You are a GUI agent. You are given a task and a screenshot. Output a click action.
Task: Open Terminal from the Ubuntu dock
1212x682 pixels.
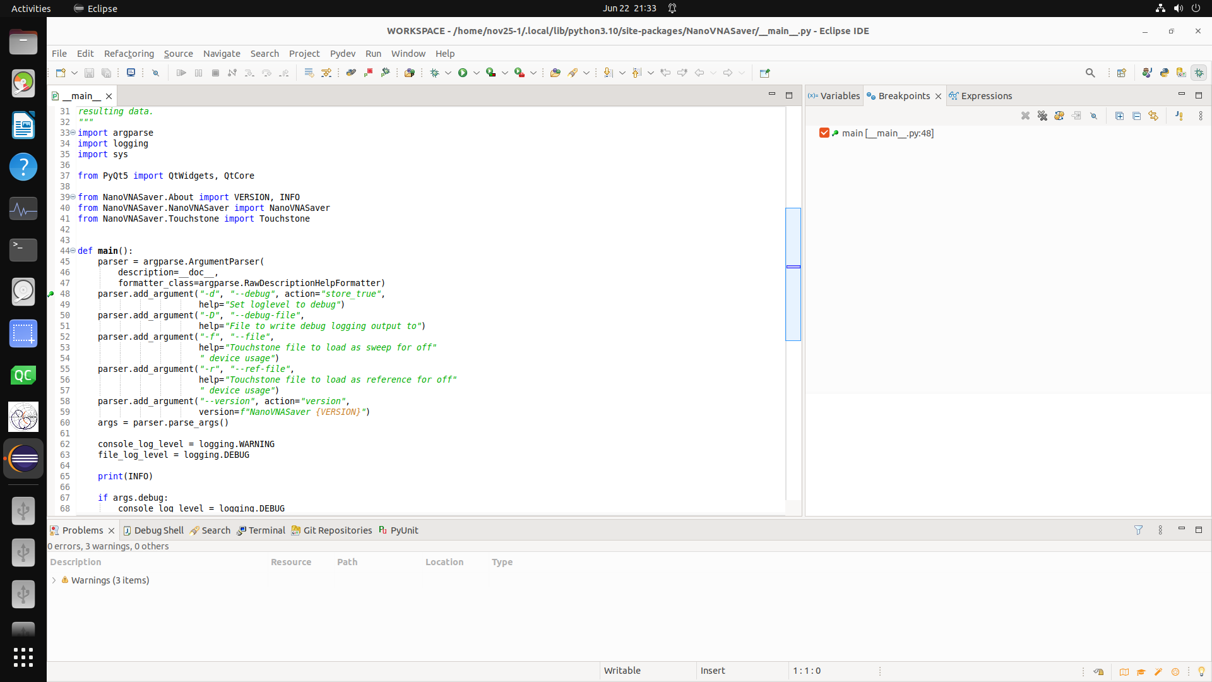coord(23,250)
